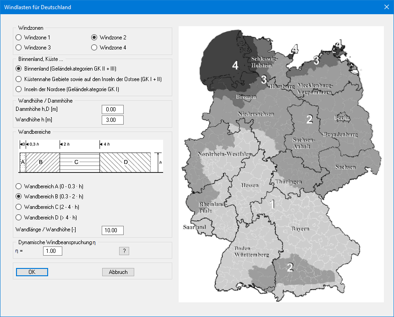Close the Windlasten für Deutschland dialog
Screen dimensions: 394x317
pos(386,7)
